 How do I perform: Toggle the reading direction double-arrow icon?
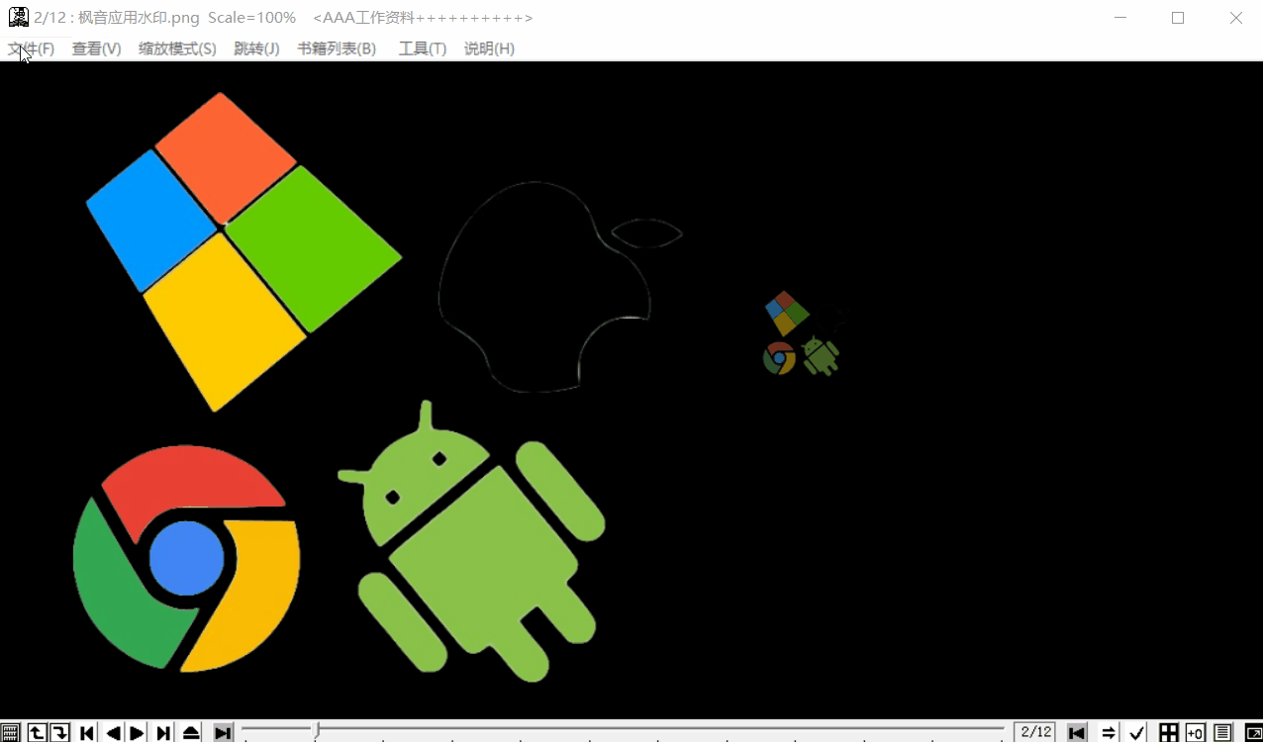[x=1110, y=732]
